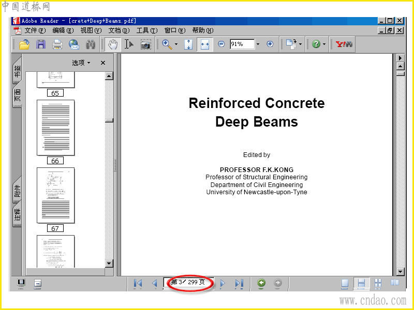Open the 工具(T) menu
This screenshot has width=414, height=310.
pyautogui.click(x=147, y=30)
